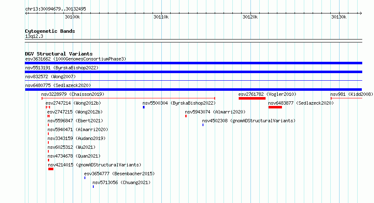The height and width of the screenshot is (203, 374).
Task: Open the nsv6025312 (Wu2021) label
Action: [71, 147]
